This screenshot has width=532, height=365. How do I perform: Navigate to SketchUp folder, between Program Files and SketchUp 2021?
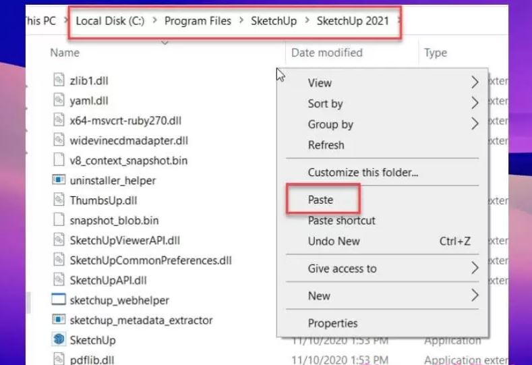click(x=274, y=21)
